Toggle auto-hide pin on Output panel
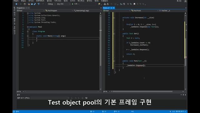 (183, 95)
